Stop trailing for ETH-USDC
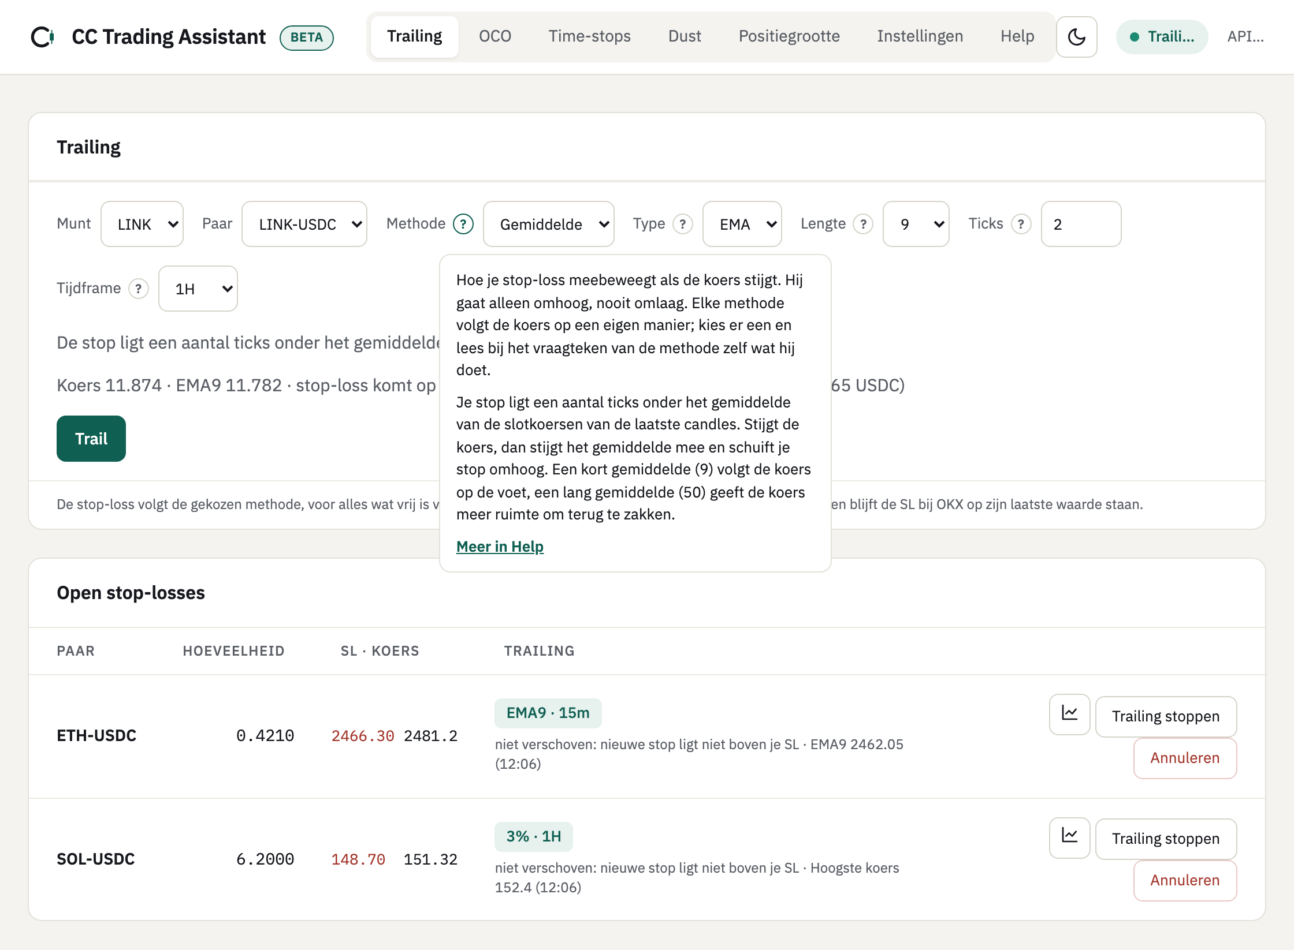1294x950 pixels. pyautogui.click(x=1166, y=716)
